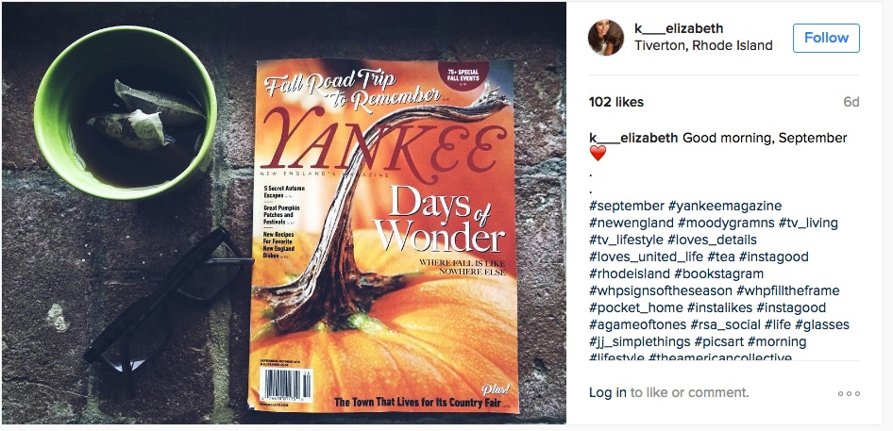
Task: Click the 6d post timestamp
Action: (x=851, y=103)
